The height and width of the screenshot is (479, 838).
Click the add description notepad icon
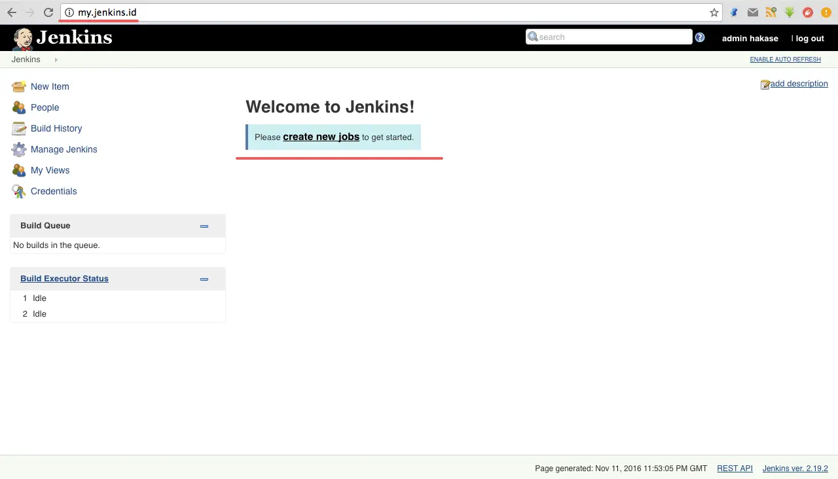[x=765, y=84]
